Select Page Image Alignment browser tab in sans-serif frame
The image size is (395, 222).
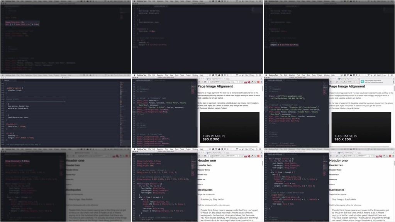215,79
